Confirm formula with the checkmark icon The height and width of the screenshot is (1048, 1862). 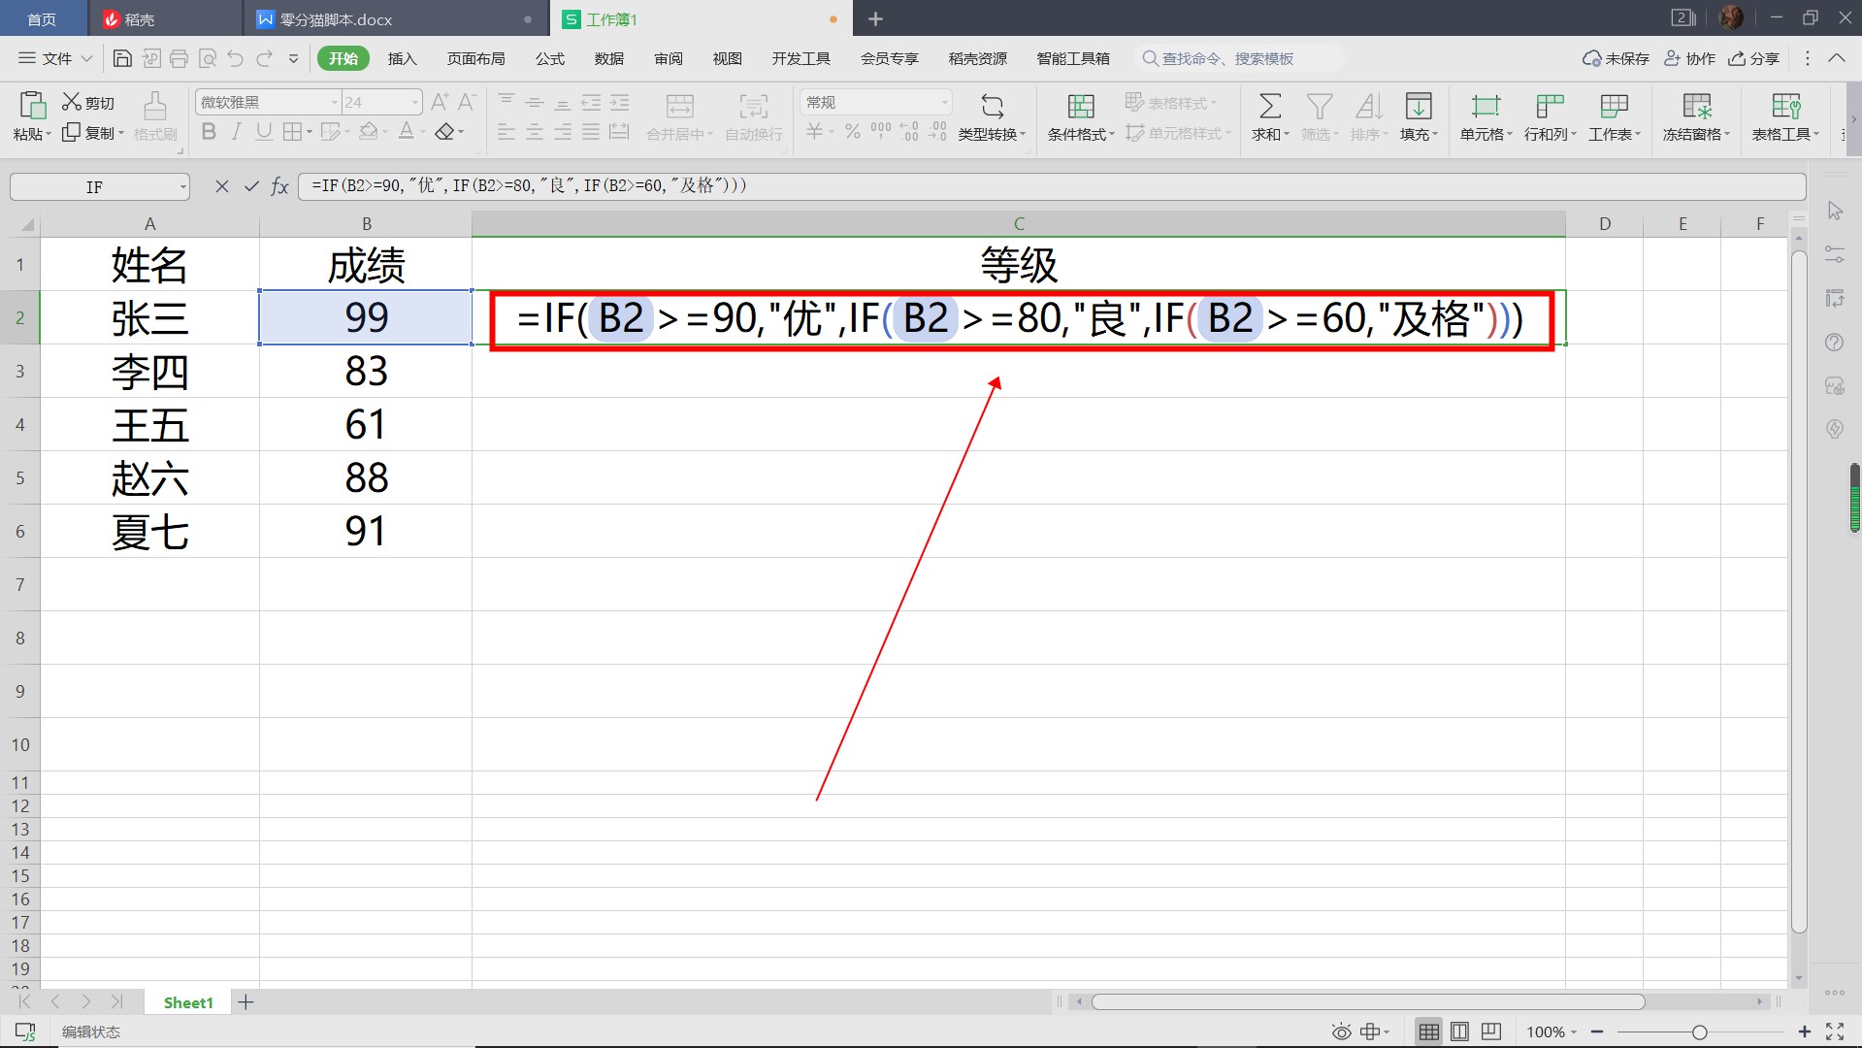point(251,186)
